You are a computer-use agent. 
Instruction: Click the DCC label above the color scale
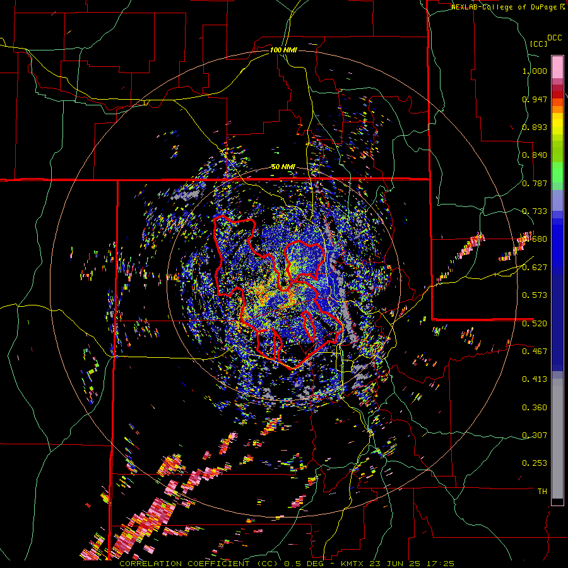pyautogui.click(x=554, y=38)
